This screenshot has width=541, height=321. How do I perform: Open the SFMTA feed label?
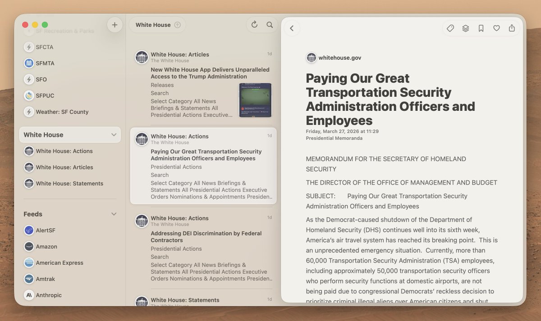45,63
